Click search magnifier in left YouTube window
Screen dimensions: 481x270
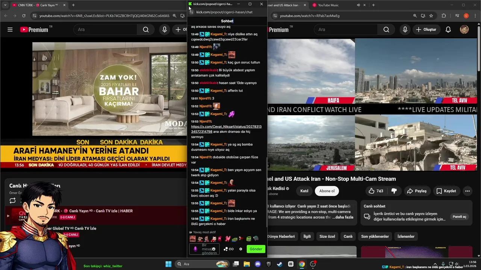pyautogui.click(x=146, y=30)
